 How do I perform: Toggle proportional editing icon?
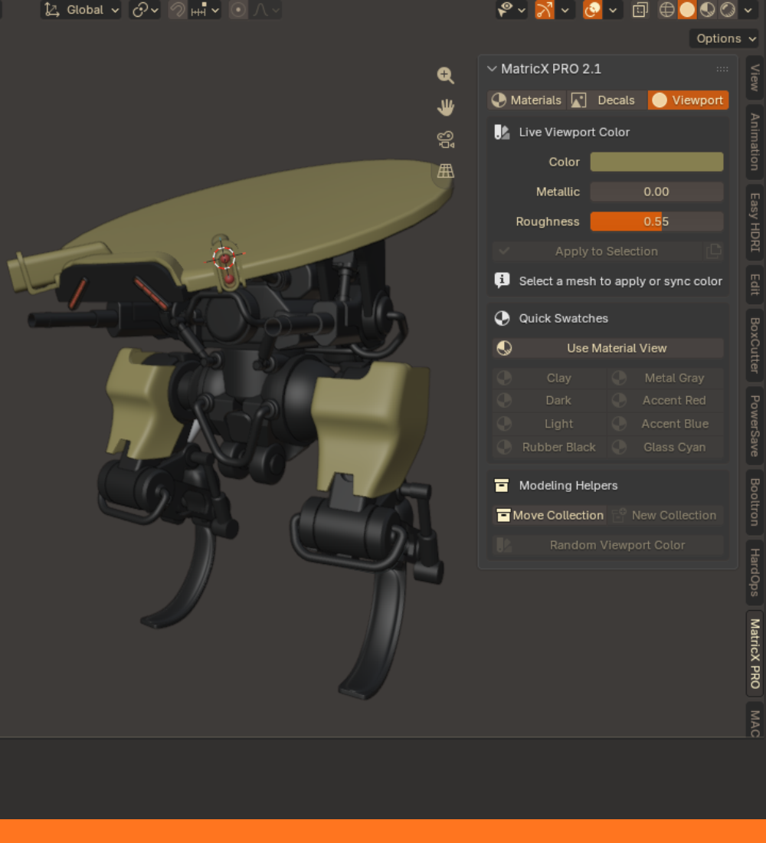(238, 10)
